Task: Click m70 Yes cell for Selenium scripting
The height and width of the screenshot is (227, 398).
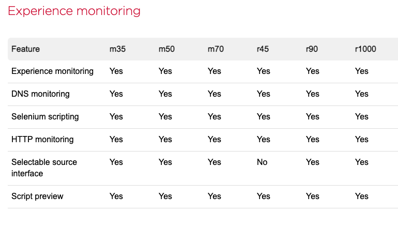Action: 215,116
